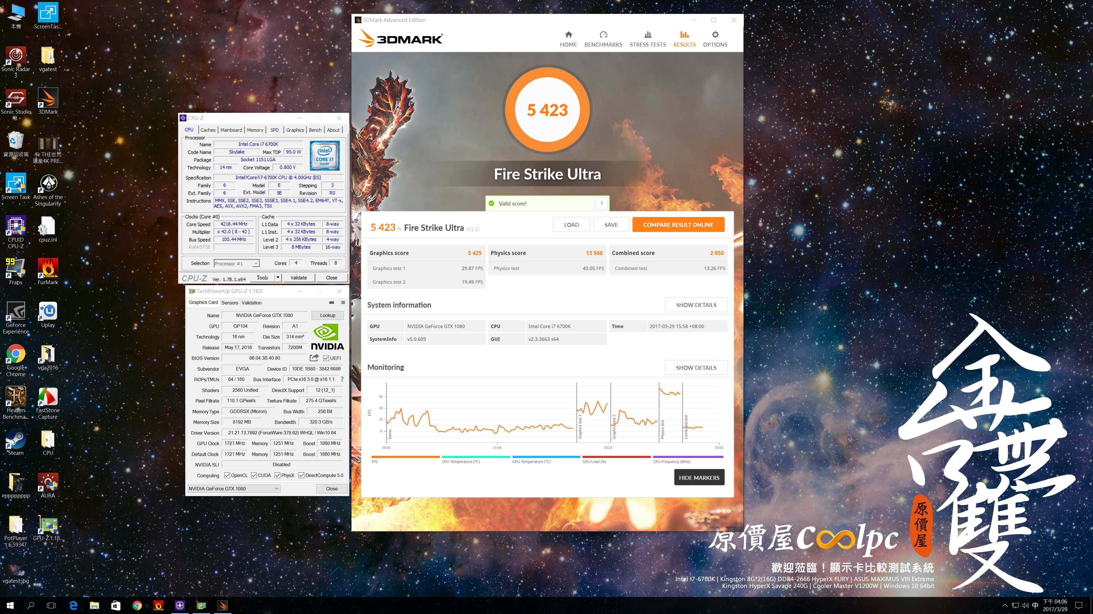
Task: Toggle the DirectCompute 5.0 checkbox
Action: click(301, 476)
